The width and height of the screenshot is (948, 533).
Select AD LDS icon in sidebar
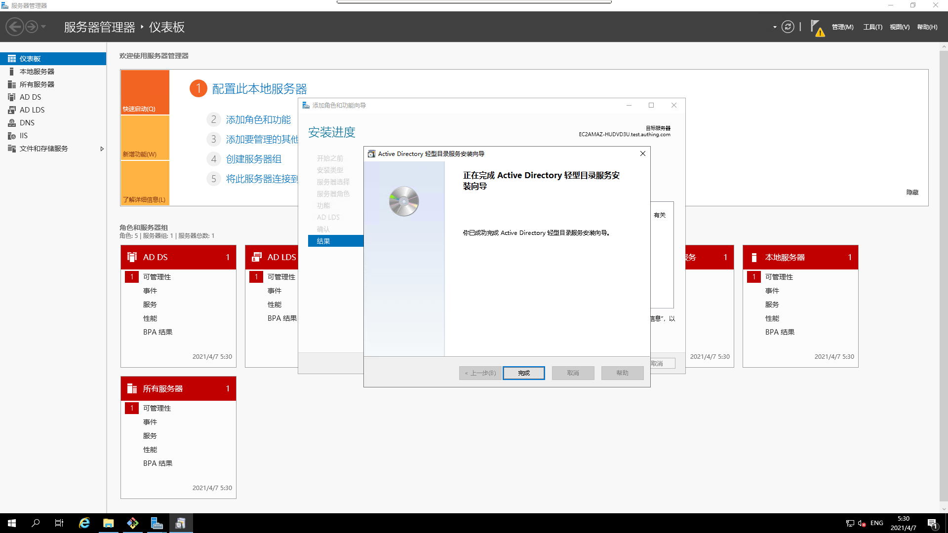12,110
